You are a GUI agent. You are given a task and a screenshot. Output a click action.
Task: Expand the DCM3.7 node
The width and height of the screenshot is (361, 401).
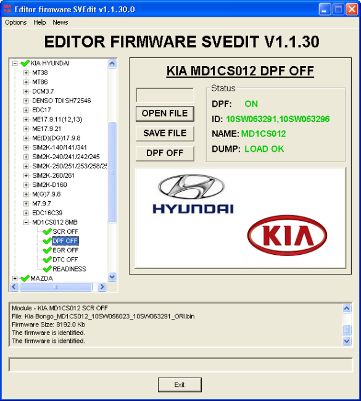(26, 91)
